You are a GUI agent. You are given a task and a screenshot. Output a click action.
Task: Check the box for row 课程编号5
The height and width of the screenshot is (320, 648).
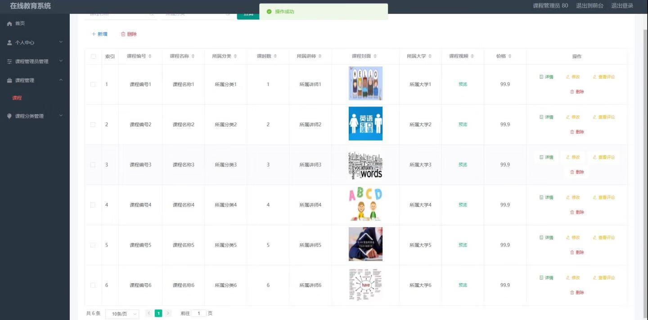tap(93, 245)
